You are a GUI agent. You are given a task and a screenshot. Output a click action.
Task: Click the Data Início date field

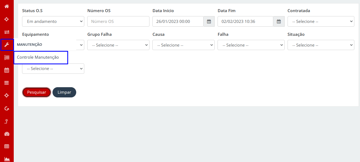[x=178, y=22]
